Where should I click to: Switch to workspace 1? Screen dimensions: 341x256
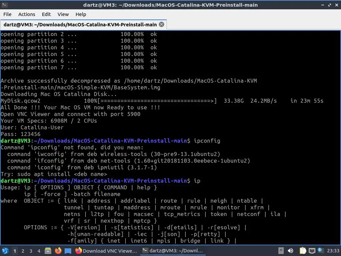(x=15, y=251)
